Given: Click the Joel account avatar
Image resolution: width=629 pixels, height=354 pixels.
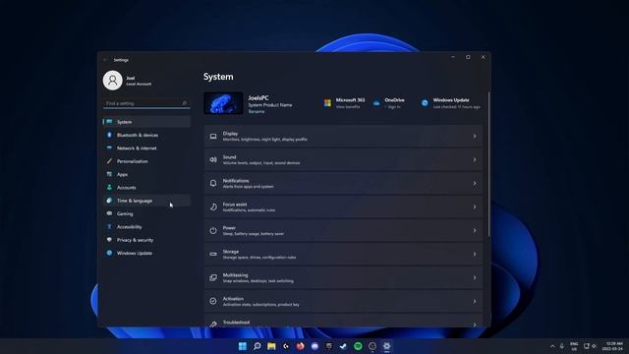Looking at the screenshot, I should (113, 81).
